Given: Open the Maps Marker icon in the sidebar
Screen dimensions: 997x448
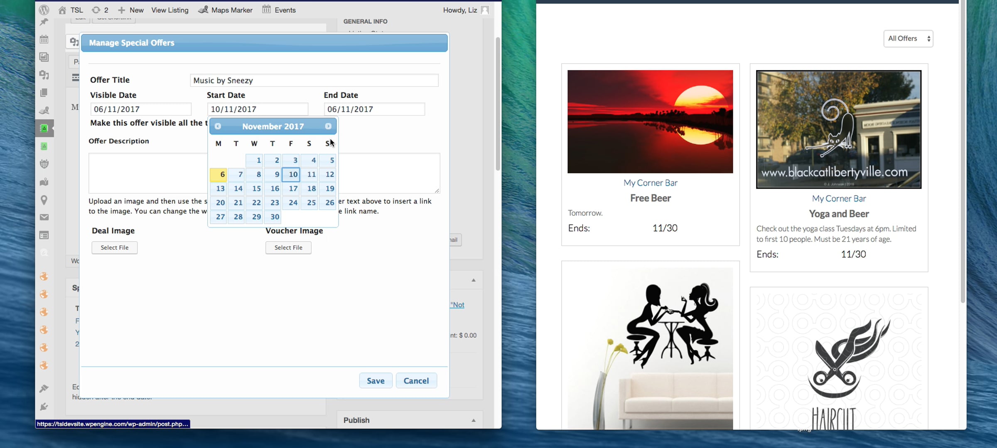Looking at the screenshot, I should tap(44, 110).
